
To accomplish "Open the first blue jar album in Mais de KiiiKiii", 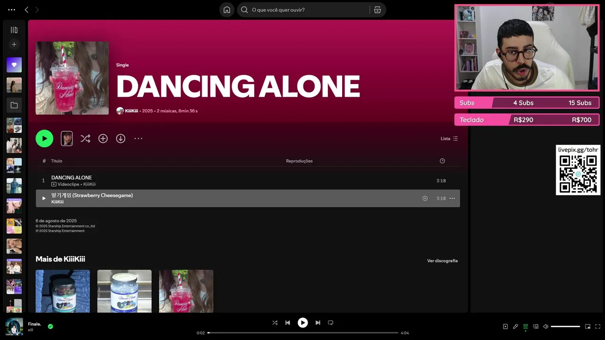I will point(63,291).
